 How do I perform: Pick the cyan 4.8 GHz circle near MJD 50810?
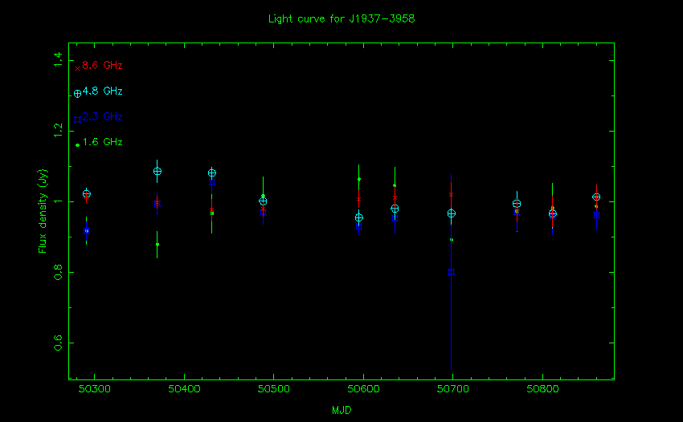pyautogui.click(x=552, y=214)
